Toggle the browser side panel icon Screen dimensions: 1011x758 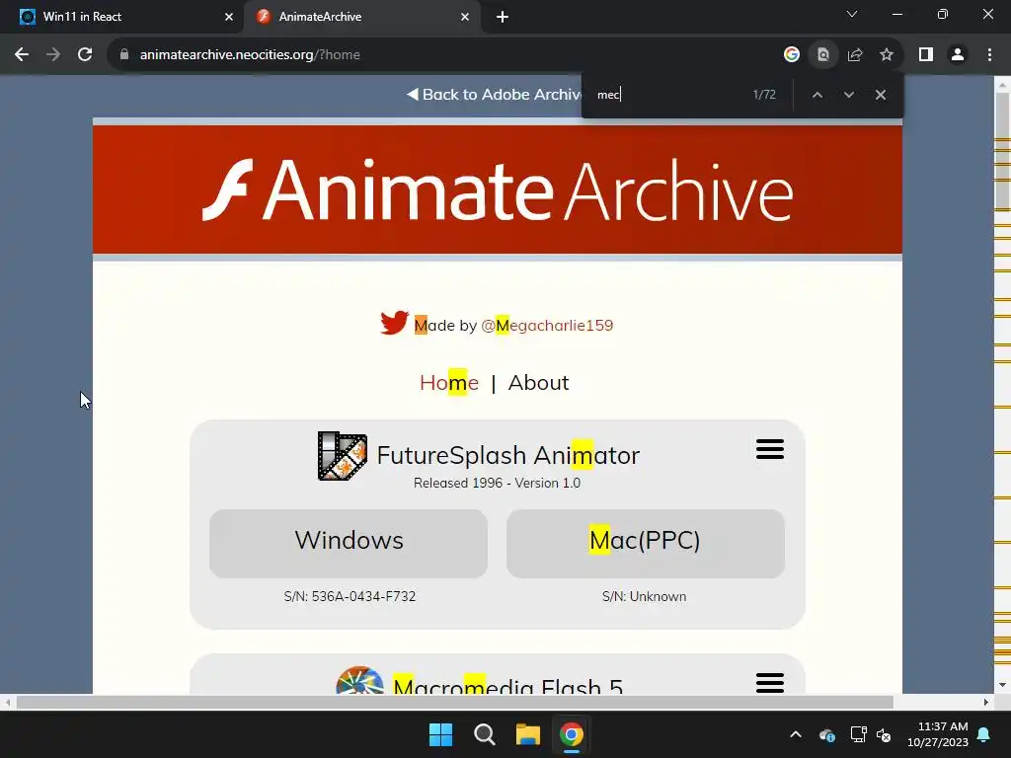tap(926, 55)
